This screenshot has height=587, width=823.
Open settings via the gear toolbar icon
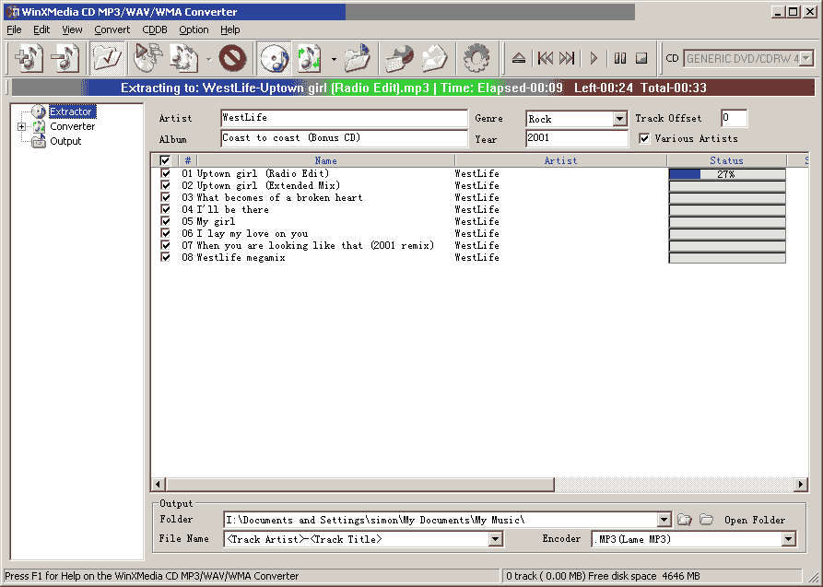point(476,58)
